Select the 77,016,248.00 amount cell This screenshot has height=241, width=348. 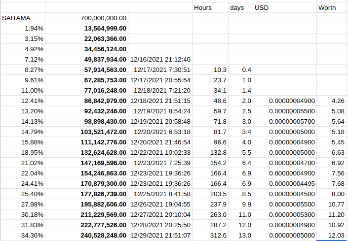pos(86,90)
